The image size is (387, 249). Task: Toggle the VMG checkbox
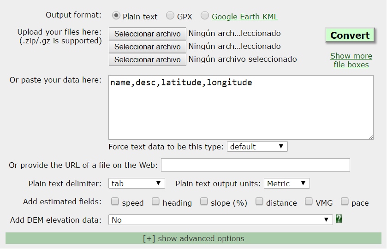tap(309, 202)
